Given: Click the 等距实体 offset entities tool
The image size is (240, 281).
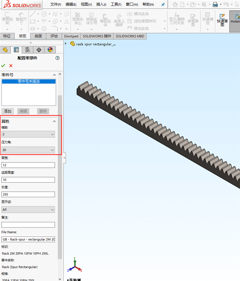Looking at the screenshot, I should [x=106, y=20].
